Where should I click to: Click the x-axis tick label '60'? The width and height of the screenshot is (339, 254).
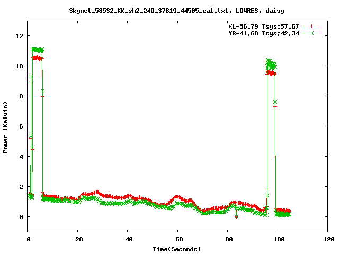pos(179,239)
